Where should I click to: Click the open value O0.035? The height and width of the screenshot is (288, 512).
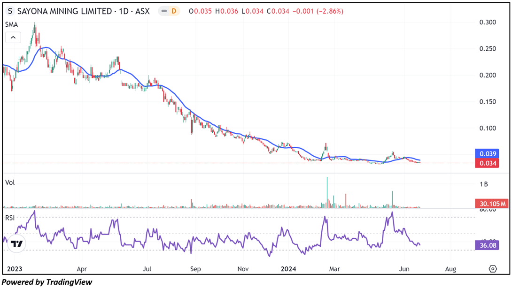click(200, 11)
